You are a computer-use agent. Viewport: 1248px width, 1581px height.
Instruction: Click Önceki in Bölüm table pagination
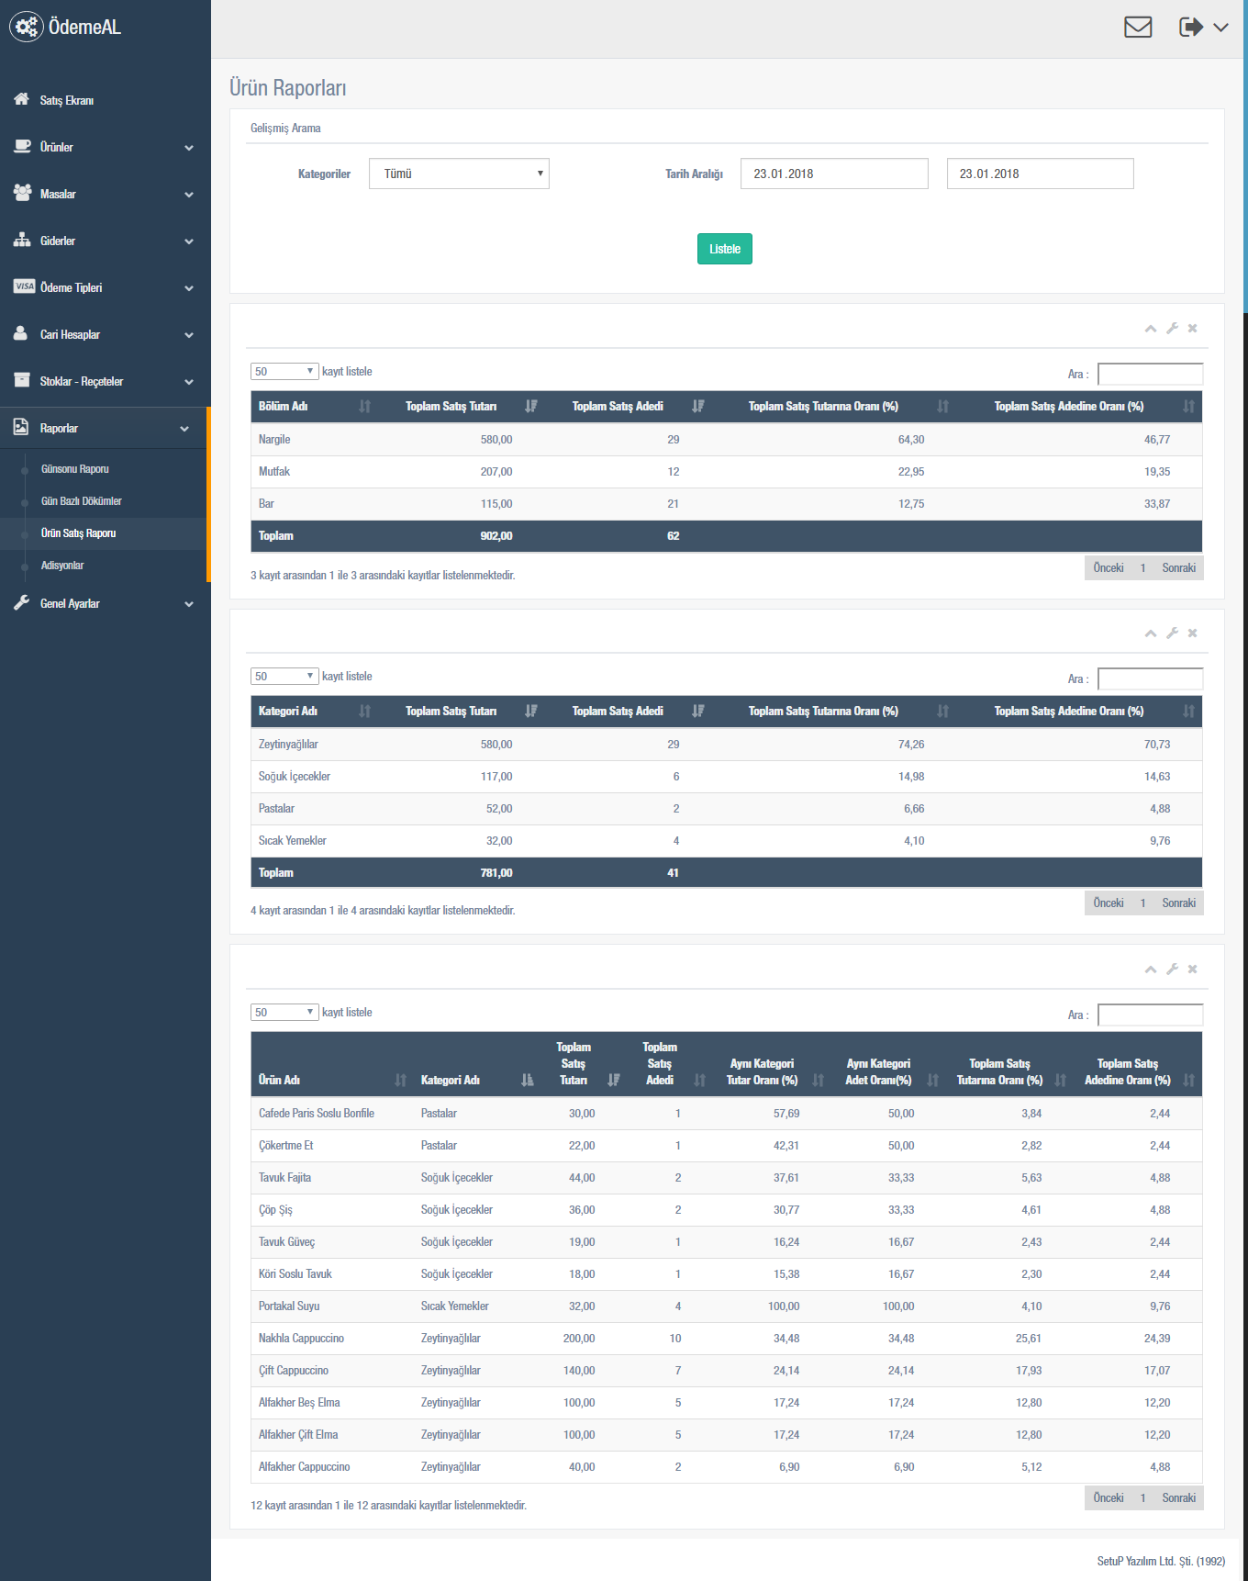pos(1109,567)
